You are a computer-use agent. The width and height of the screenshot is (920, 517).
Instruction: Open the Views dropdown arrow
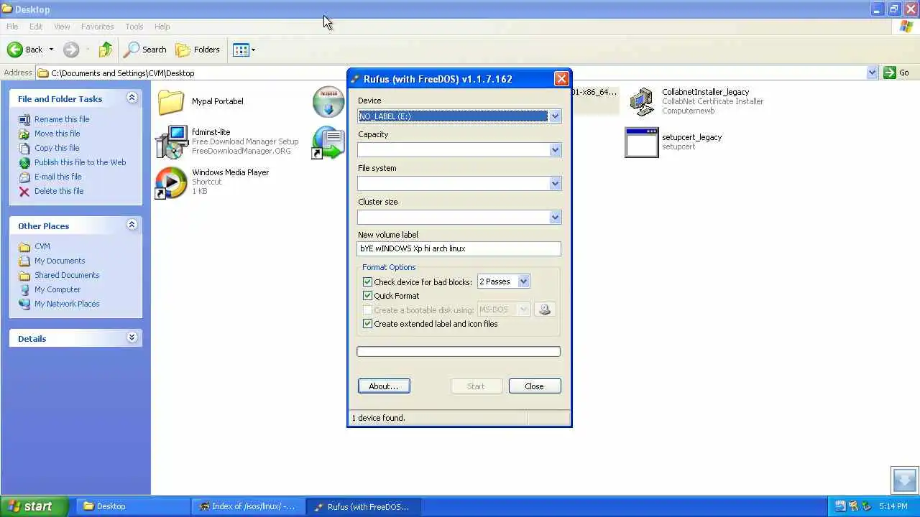click(x=253, y=50)
